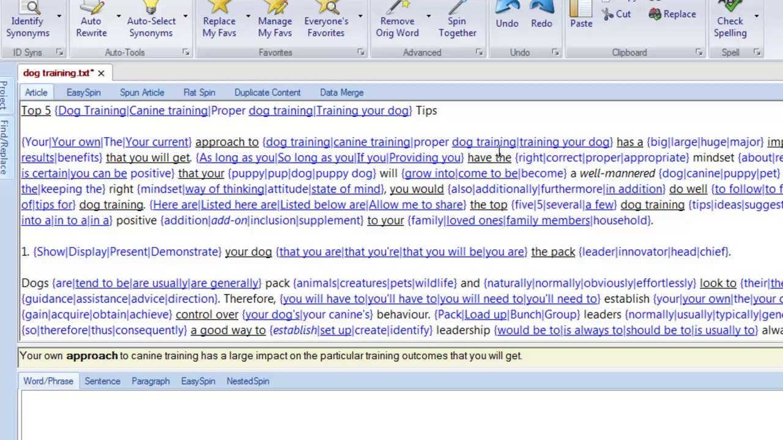Open the Spun Article tab

[142, 92]
